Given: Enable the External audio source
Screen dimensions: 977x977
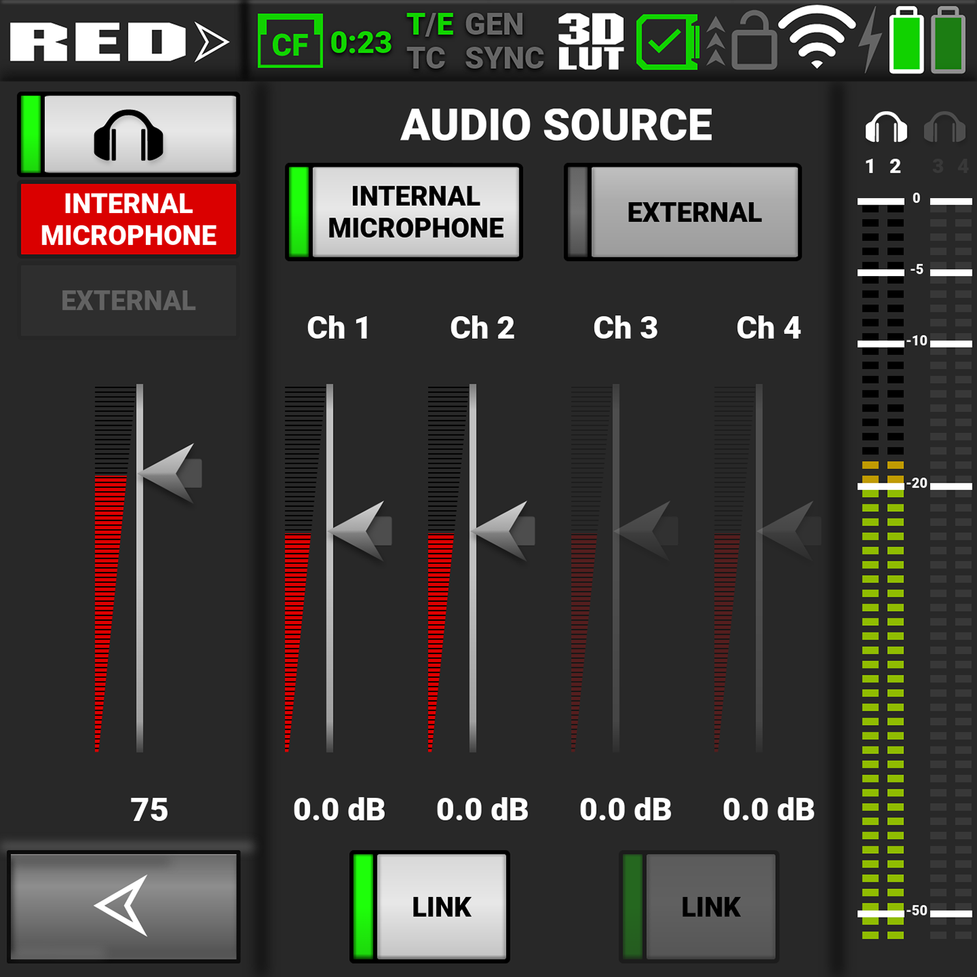Looking at the screenshot, I should (682, 212).
